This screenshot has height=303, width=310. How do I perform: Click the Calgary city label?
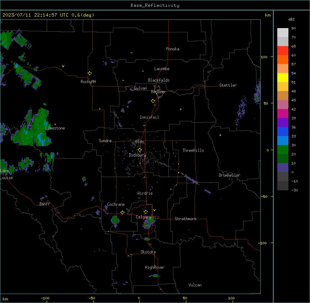[x=143, y=217]
